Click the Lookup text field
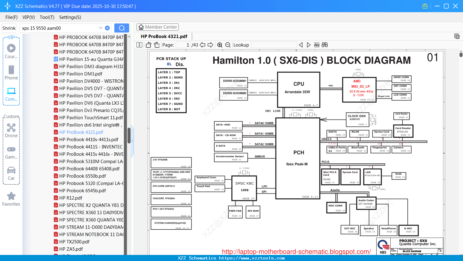 274,45
